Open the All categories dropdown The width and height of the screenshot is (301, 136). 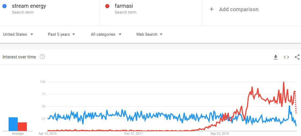coord(106,34)
